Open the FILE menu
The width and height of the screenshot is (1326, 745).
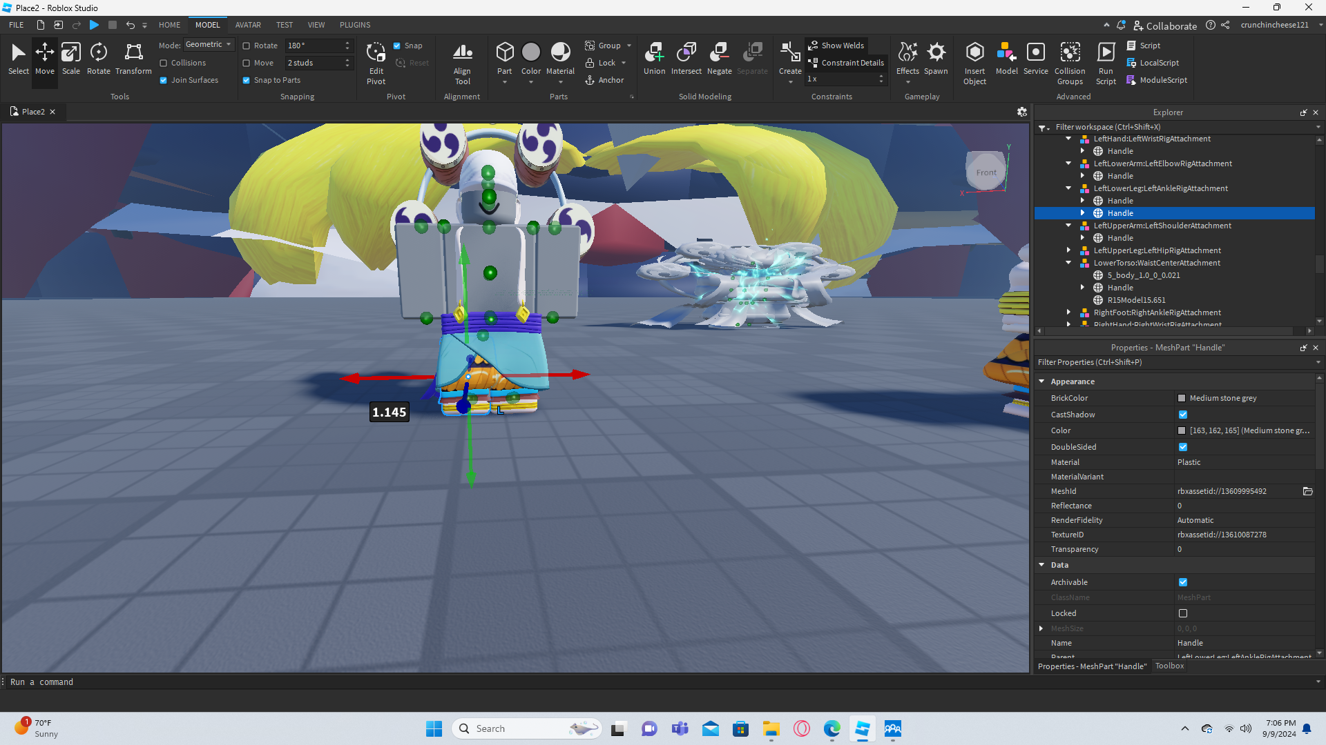click(17, 25)
